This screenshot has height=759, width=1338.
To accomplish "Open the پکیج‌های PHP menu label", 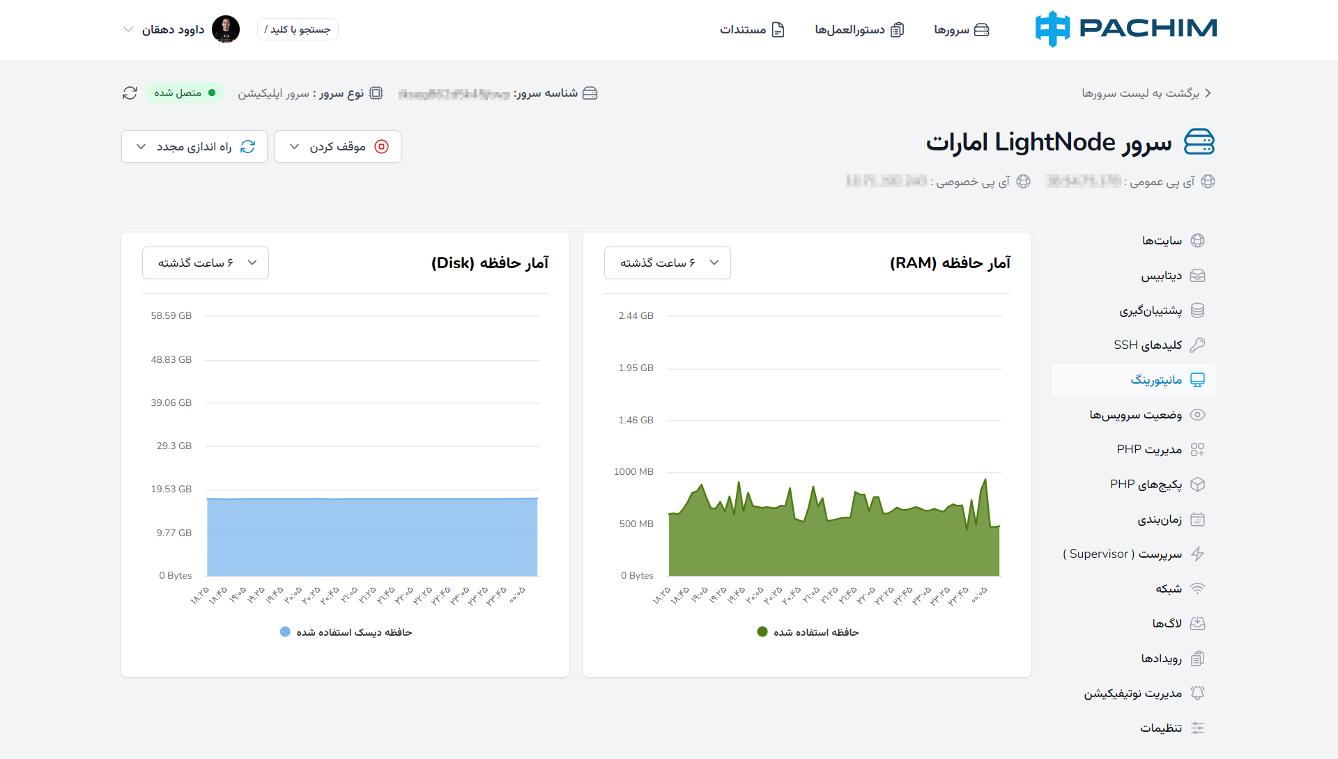I will tap(1146, 485).
